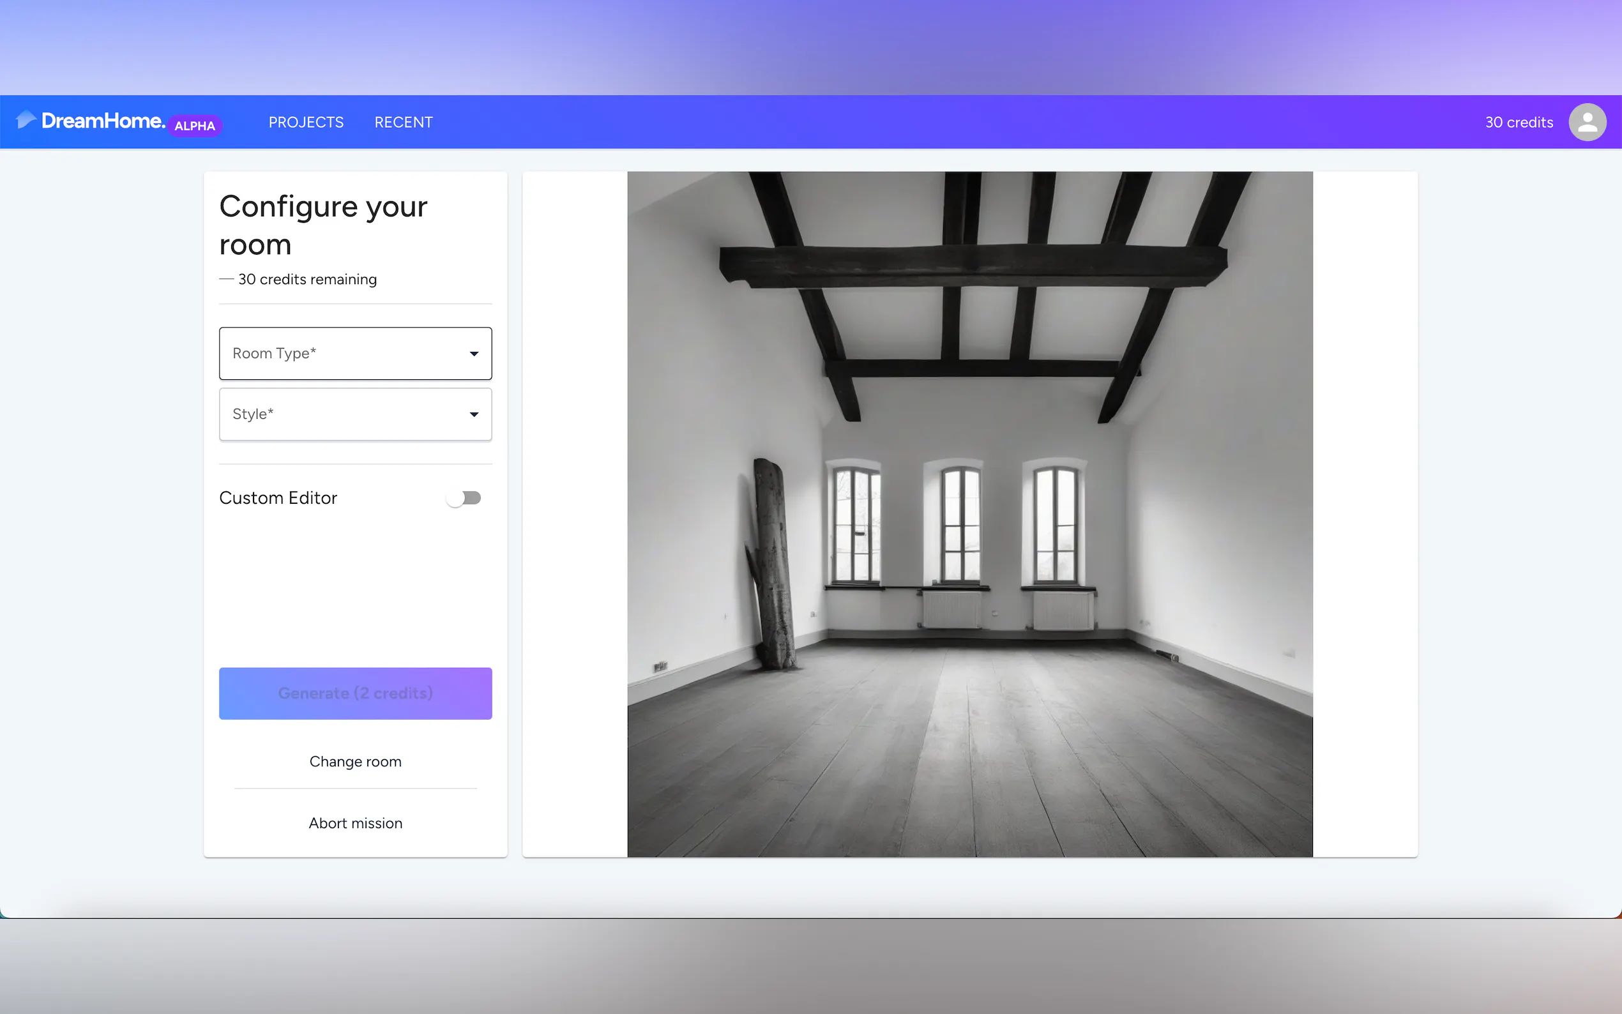This screenshot has height=1014, width=1622.
Task: Click the 'Configure your room' heading
Action: (x=322, y=225)
